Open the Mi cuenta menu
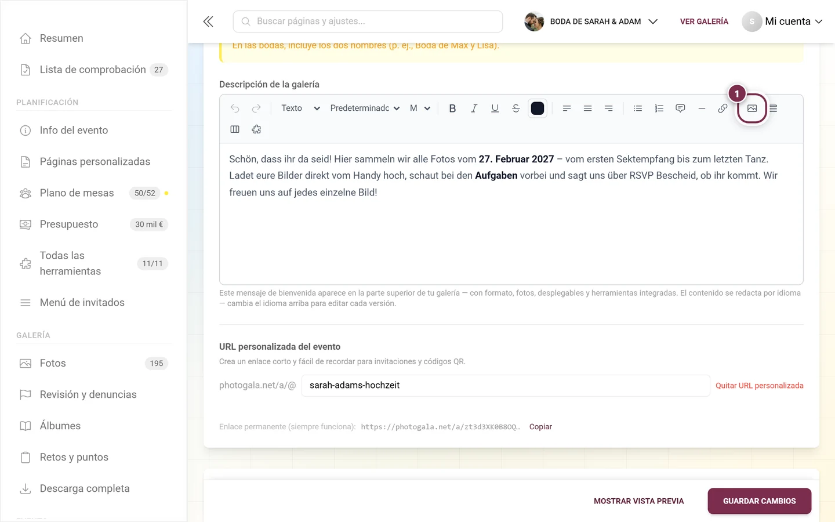 tap(783, 21)
